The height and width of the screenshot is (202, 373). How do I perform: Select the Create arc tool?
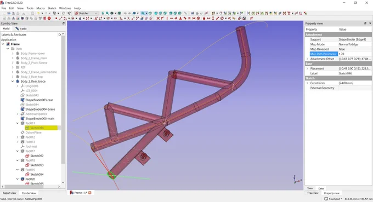[x=65, y=18]
